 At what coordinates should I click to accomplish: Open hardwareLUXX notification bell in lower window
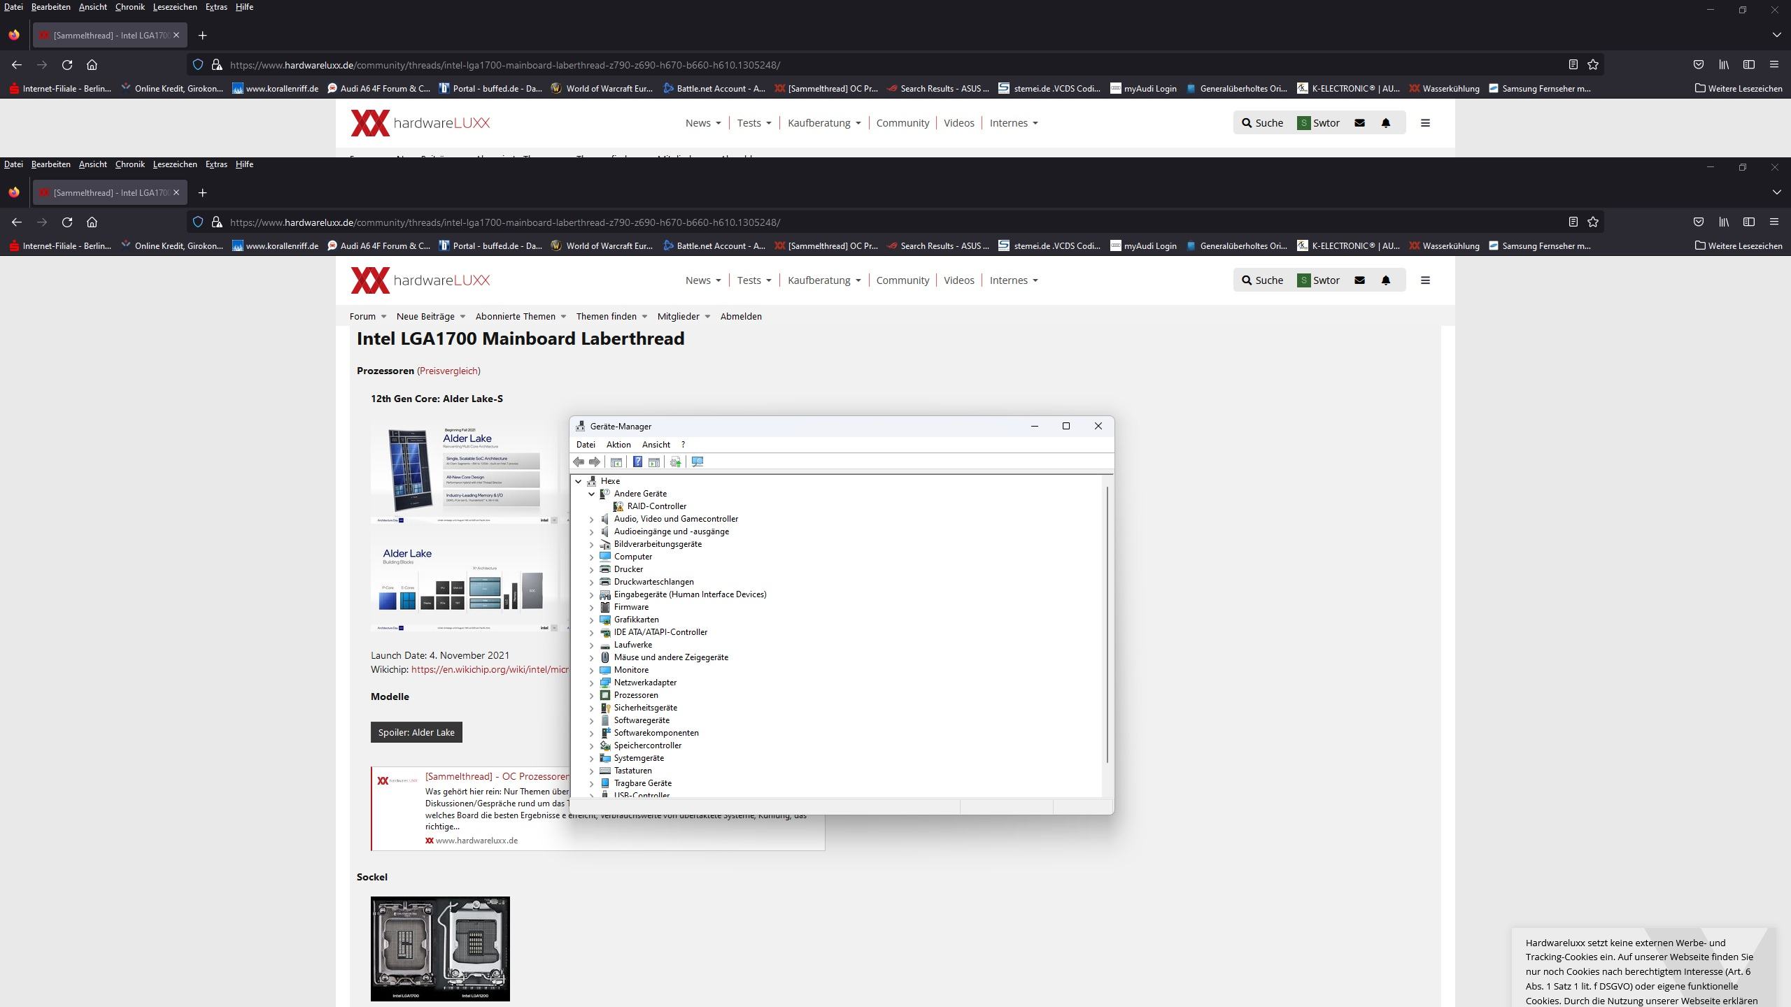pyautogui.click(x=1386, y=280)
